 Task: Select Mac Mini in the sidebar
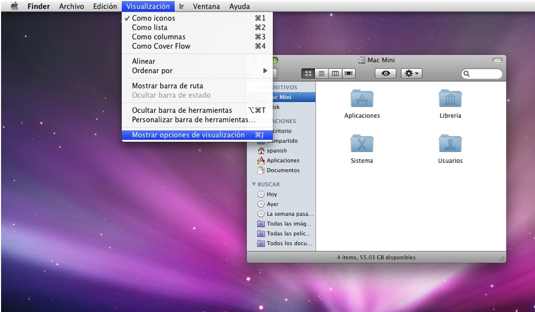(282, 97)
